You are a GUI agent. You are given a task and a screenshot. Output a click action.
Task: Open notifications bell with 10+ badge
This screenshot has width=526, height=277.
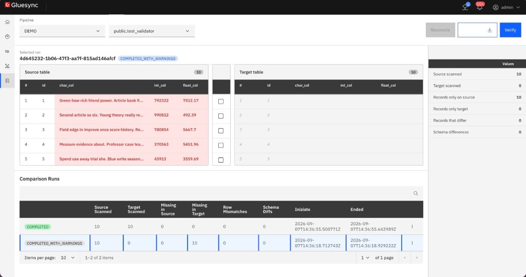coord(480,7)
